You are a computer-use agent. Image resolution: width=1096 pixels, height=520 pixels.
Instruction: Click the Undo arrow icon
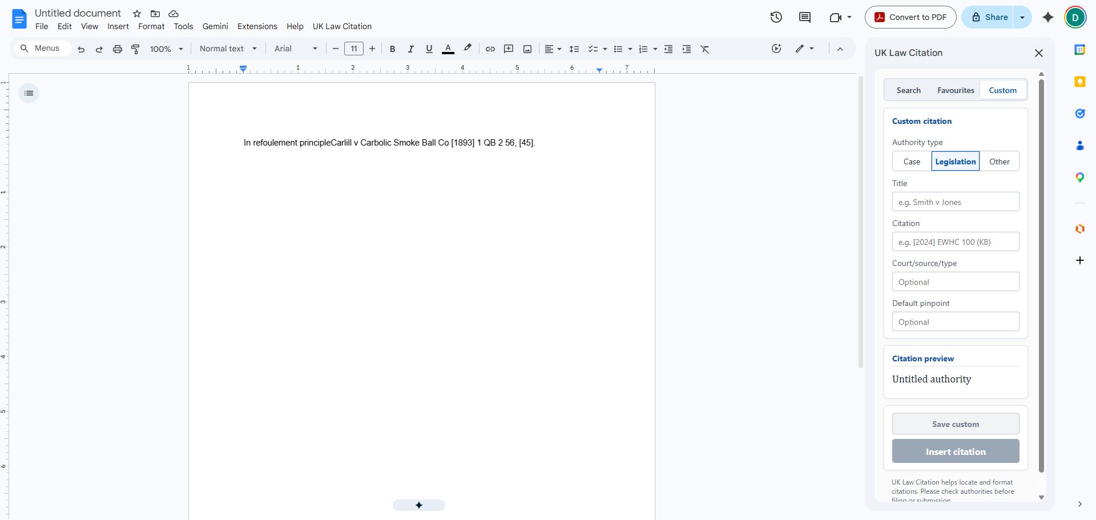coord(81,49)
